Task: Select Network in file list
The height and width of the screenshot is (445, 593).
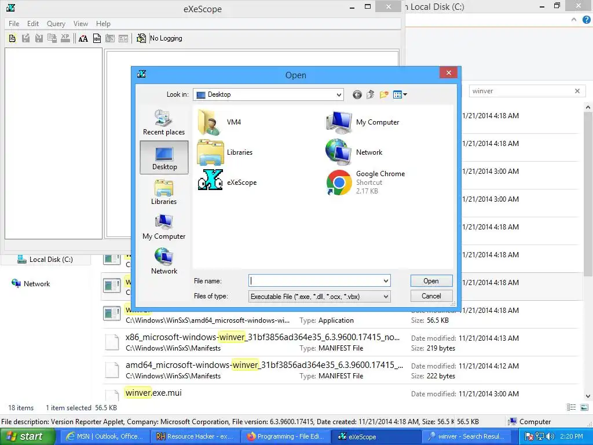Action: 354,152
